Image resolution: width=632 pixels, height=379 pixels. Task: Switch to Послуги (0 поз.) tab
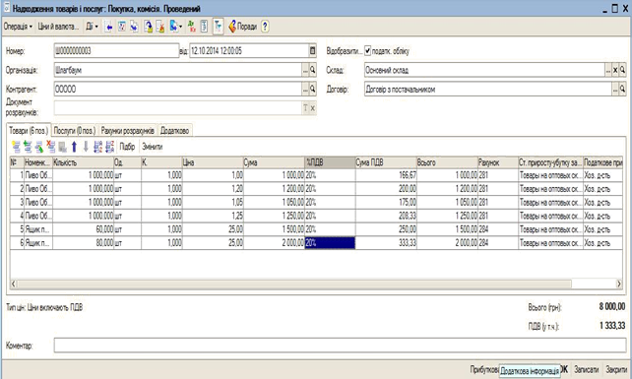coord(75,131)
